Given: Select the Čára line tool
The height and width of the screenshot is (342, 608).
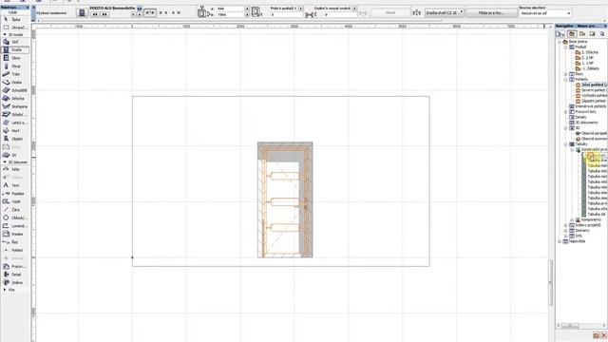Looking at the screenshot, I should pyautogui.click(x=15, y=210).
